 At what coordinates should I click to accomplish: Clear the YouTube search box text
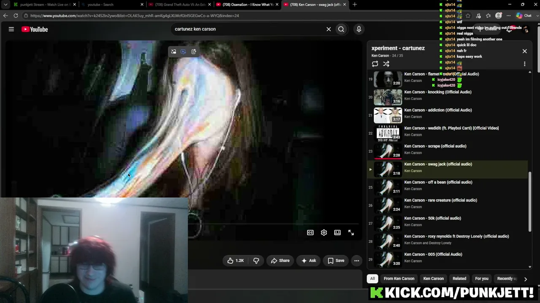click(329, 29)
